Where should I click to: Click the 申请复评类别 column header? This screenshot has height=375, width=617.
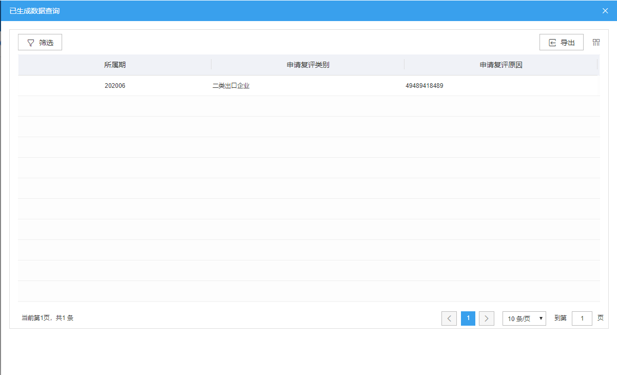308,65
